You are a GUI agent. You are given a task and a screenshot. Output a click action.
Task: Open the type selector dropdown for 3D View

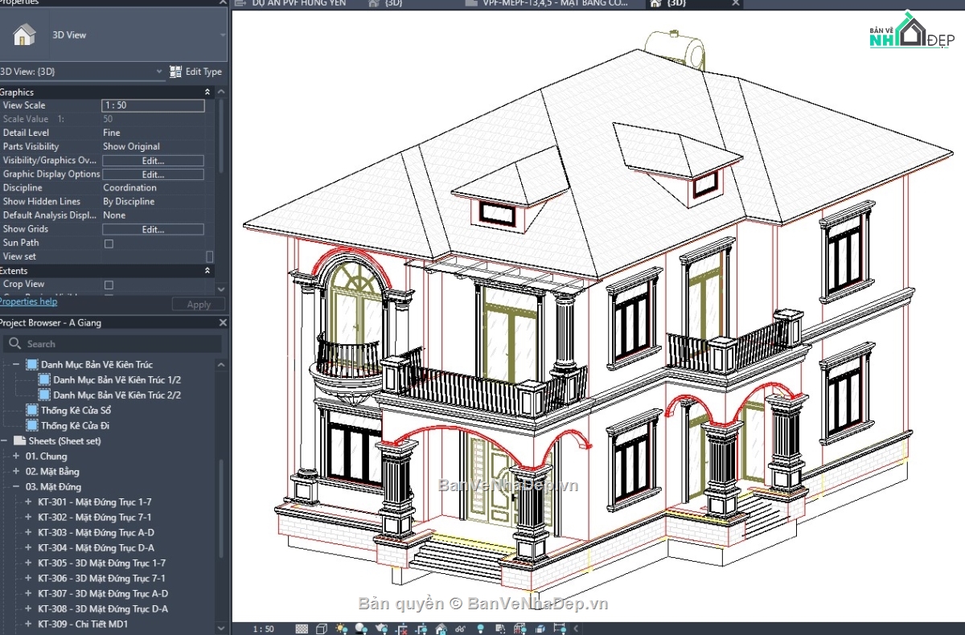pos(223,35)
